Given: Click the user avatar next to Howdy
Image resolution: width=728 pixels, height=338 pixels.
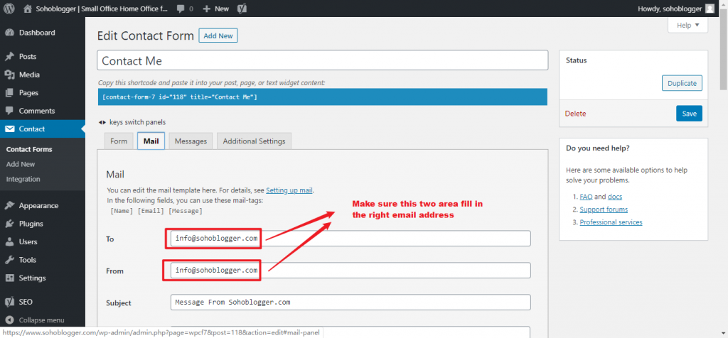Looking at the screenshot, I should pos(710,9).
